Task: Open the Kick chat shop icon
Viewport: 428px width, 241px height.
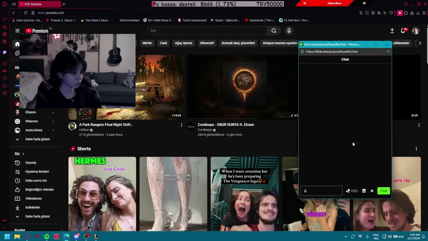Action: tap(364, 191)
